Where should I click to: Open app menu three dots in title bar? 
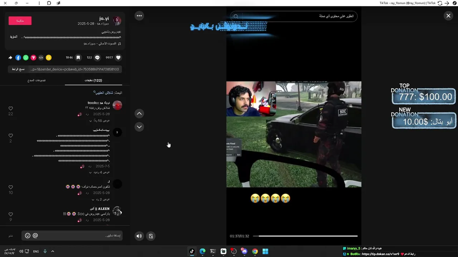(x=39, y=3)
